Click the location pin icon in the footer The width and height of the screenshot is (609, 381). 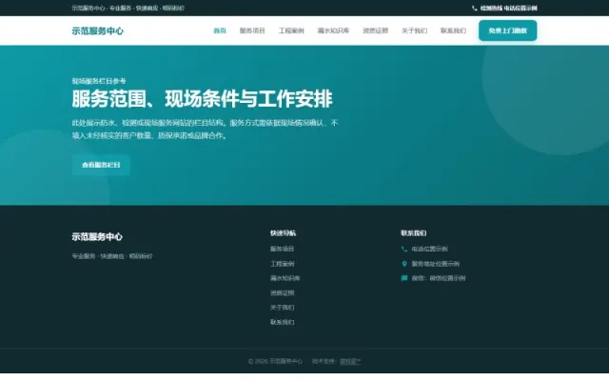(x=403, y=264)
